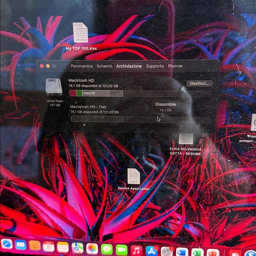Viewport: 256px width, 256px height.
Task: Launch Microsoft Word from the Dock
Action: pyautogui.click(x=182, y=252)
